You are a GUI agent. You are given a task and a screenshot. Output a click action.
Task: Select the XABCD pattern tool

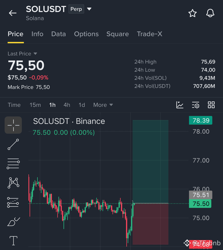(13, 183)
